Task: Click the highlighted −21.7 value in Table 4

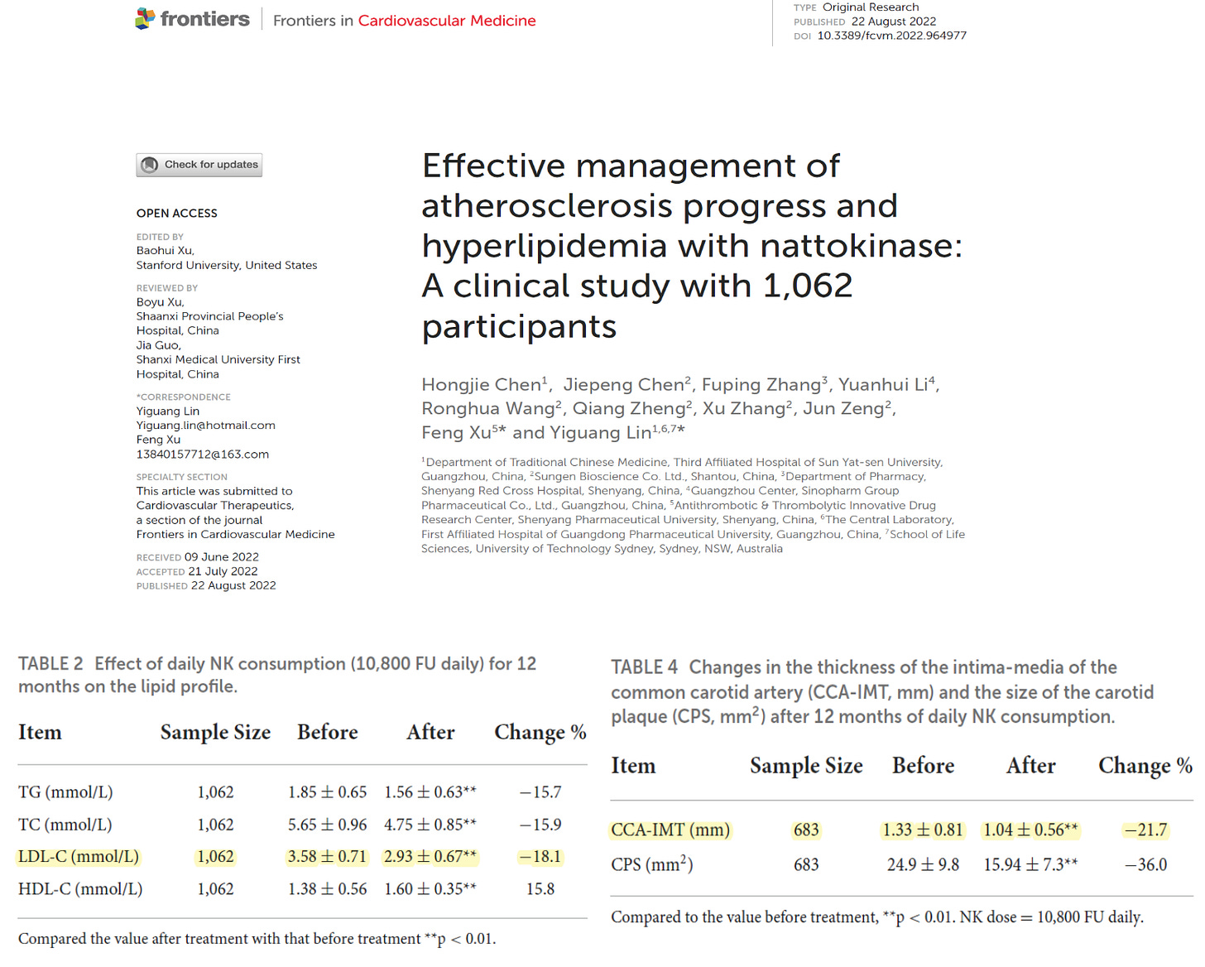Action: click(x=1145, y=830)
